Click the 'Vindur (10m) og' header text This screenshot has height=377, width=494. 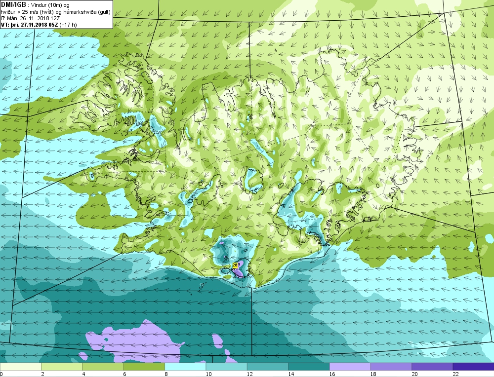pos(51,5)
